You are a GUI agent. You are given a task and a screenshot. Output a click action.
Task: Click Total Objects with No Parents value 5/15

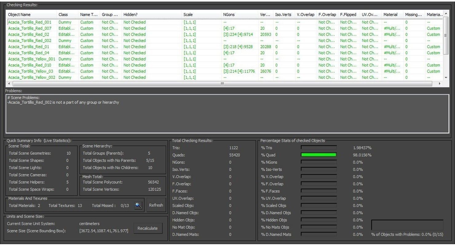150,160
